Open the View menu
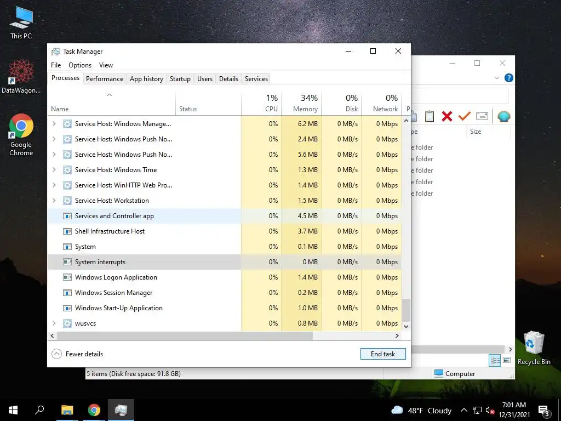Screen dimensions: 561x421 tap(106, 65)
